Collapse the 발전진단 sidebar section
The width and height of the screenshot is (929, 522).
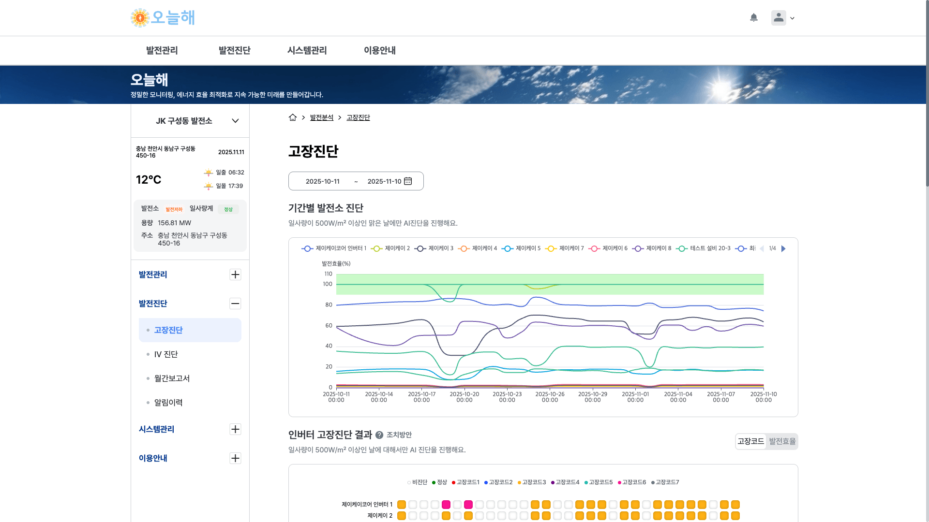tap(235, 304)
